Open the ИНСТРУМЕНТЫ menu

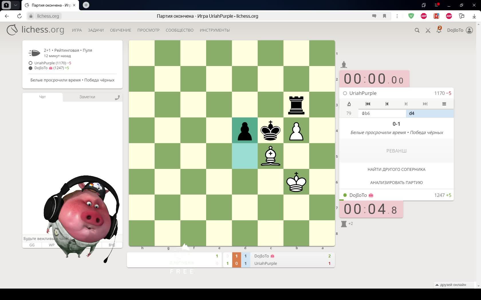pos(215,30)
